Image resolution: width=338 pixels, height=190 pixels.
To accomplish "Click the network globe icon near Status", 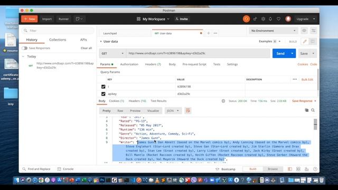I will click(x=223, y=101).
